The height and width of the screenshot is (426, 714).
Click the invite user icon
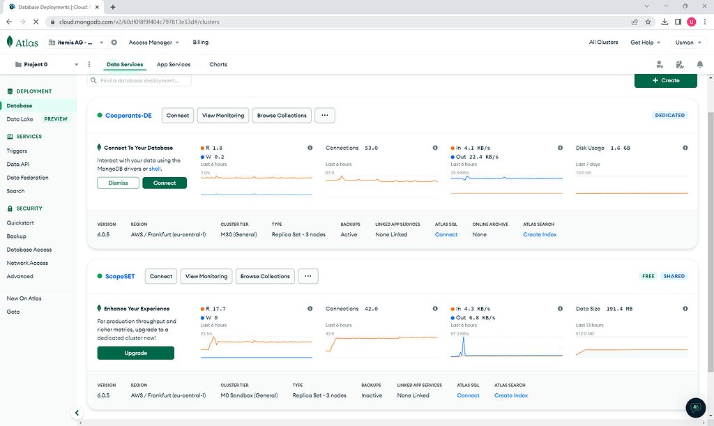click(660, 64)
